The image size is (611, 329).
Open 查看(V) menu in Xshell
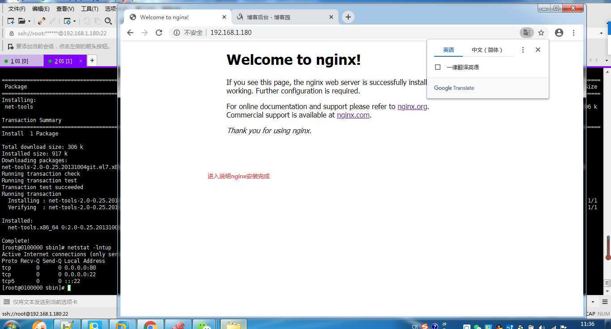click(65, 9)
